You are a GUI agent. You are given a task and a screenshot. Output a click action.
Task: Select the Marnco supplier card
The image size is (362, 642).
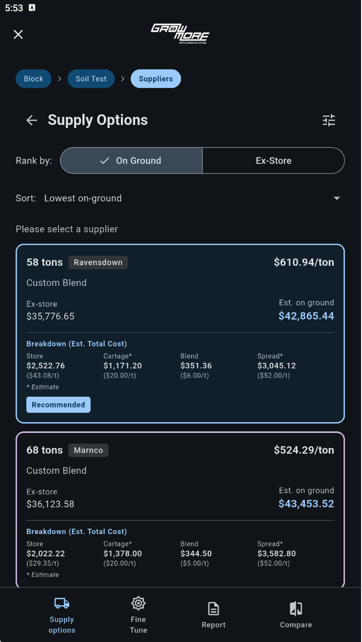point(181,508)
